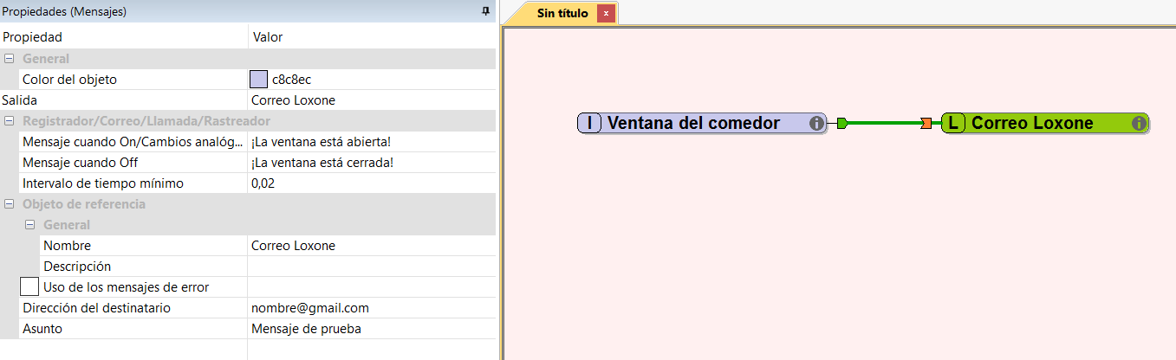Click info icon on Ventana del comedor block
Viewport: 1176px width, 360px height.
coord(815,124)
